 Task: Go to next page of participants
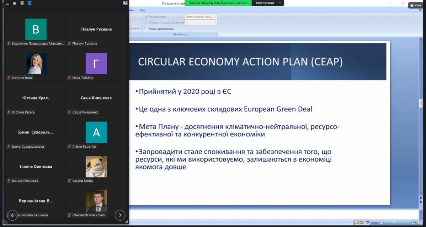[x=120, y=215]
